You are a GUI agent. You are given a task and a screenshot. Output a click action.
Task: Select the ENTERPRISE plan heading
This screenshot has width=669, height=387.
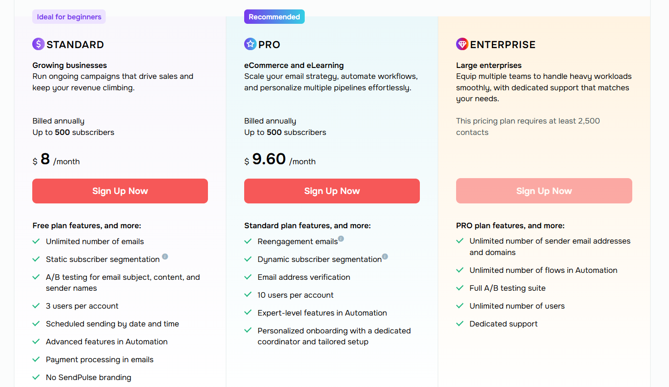(x=503, y=45)
